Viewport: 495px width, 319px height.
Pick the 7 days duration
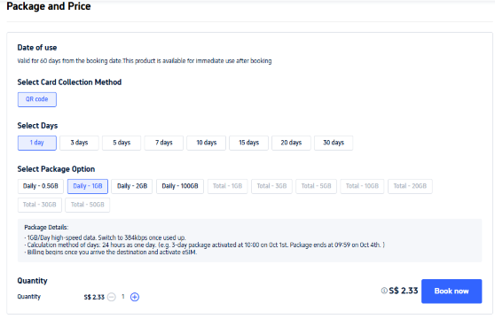point(164,143)
